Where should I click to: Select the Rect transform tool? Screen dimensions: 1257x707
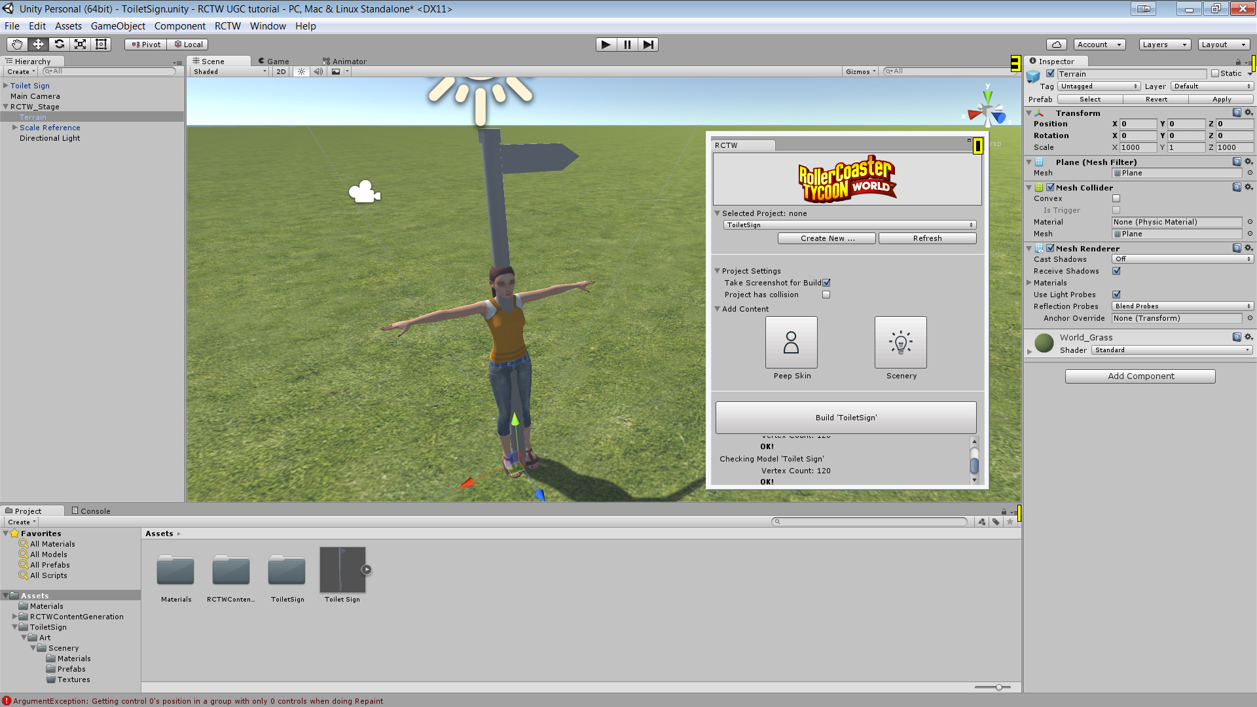pos(101,45)
